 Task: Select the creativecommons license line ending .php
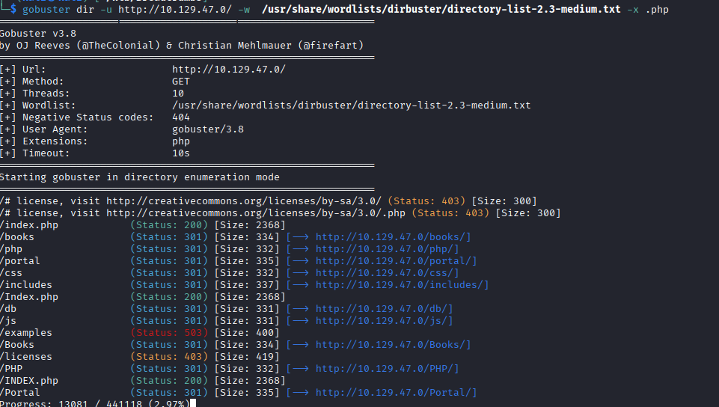tap(280, 213)
